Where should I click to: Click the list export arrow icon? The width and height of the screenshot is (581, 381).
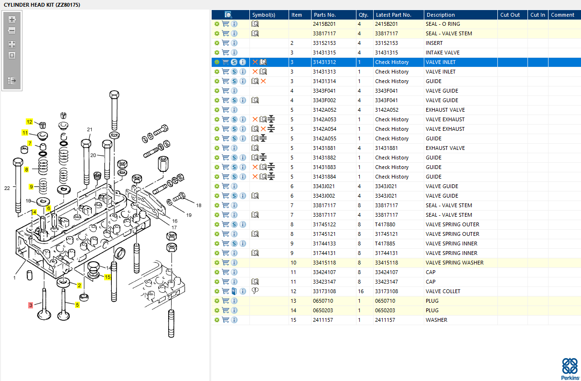click(12, 81)
